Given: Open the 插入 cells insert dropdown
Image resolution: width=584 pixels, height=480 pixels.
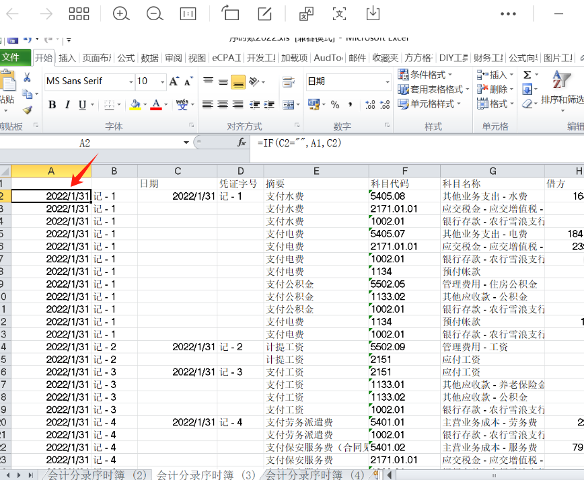Looking at the screenshot, I should [495, 75].
